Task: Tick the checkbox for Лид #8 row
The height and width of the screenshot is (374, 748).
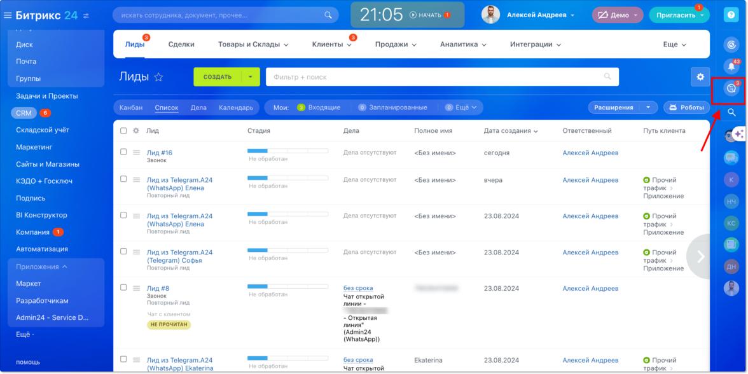Action: click(x=123, y=287)
